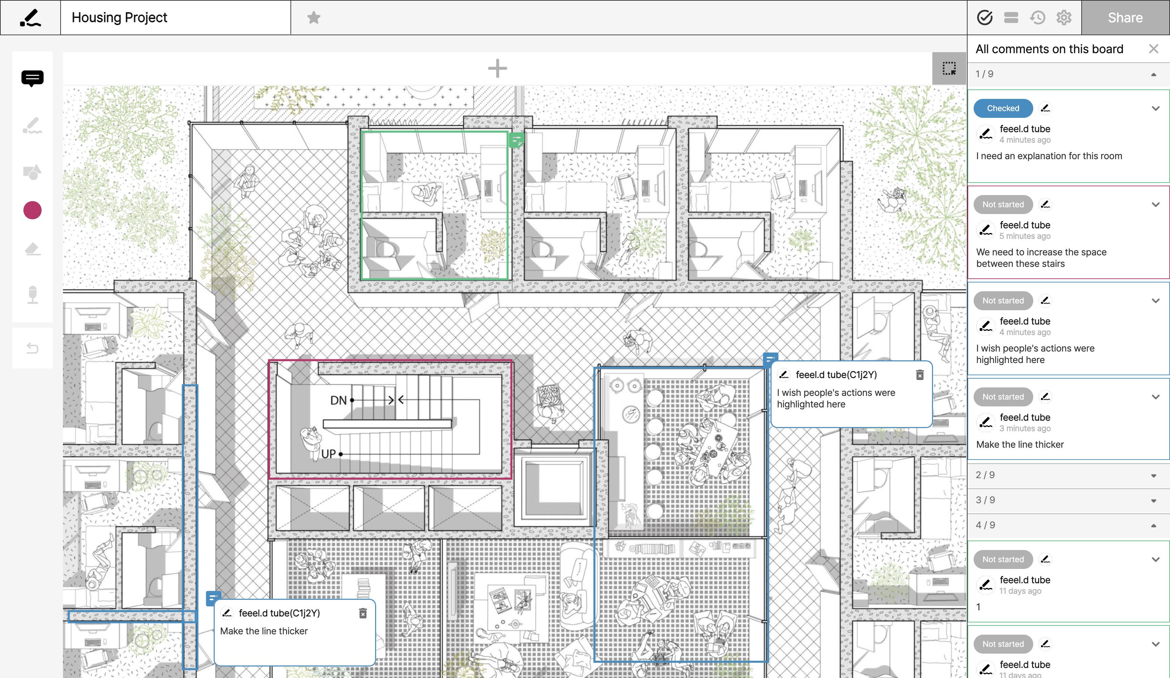1170x678 pixels.
Task: Close the All comments panel
Action: click(1153, 49)
